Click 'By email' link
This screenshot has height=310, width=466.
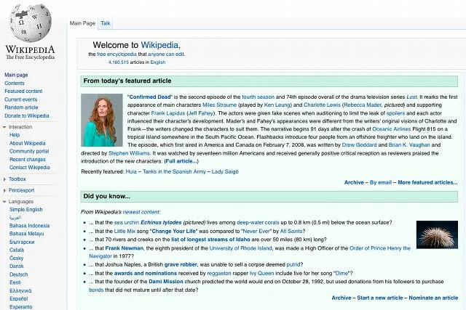click(381, 182)
